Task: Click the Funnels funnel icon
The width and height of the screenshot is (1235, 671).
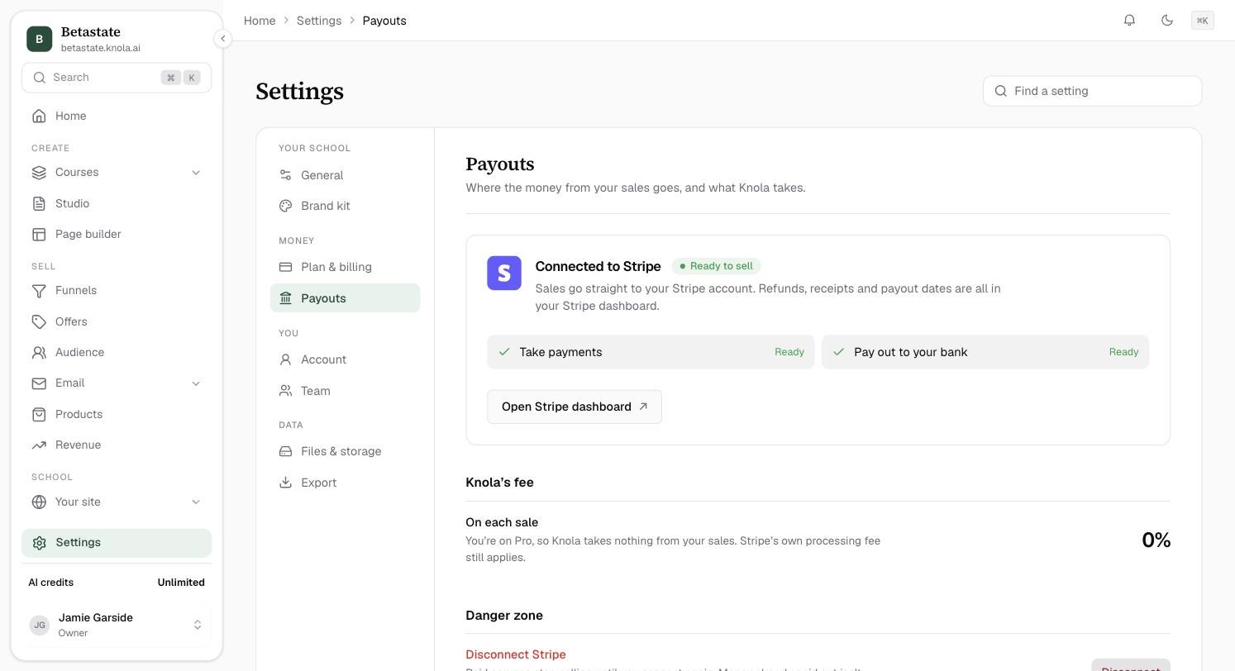Action: pyautogui.click(x=39, y=290)
